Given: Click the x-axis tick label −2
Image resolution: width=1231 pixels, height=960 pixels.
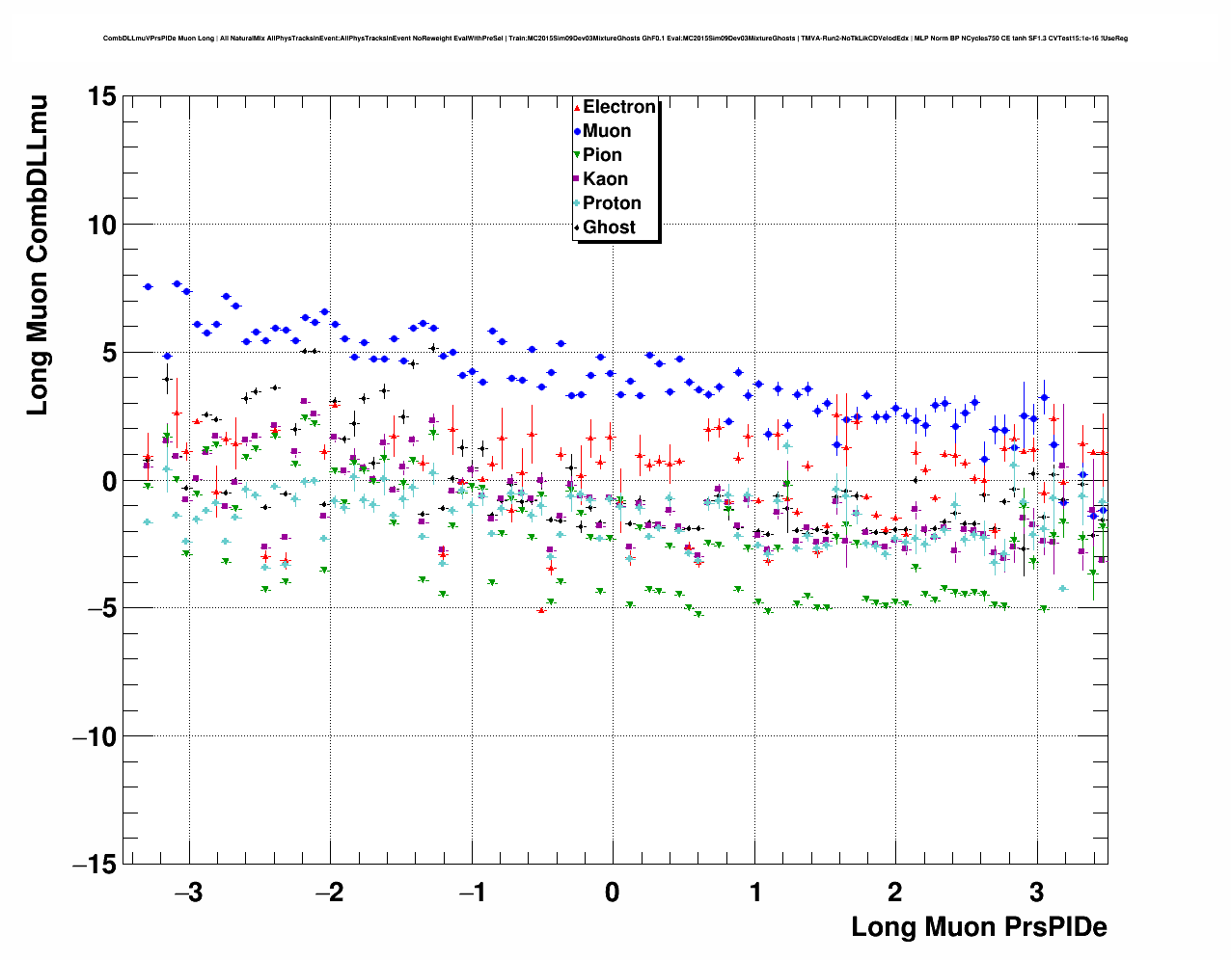Looking at the screenshot, I should 330,893.
